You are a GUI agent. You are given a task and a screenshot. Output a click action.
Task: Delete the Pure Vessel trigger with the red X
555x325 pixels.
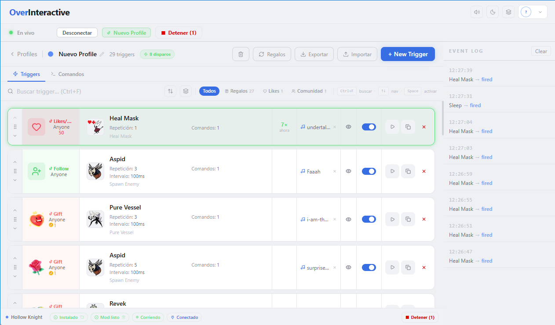(424, 219)
